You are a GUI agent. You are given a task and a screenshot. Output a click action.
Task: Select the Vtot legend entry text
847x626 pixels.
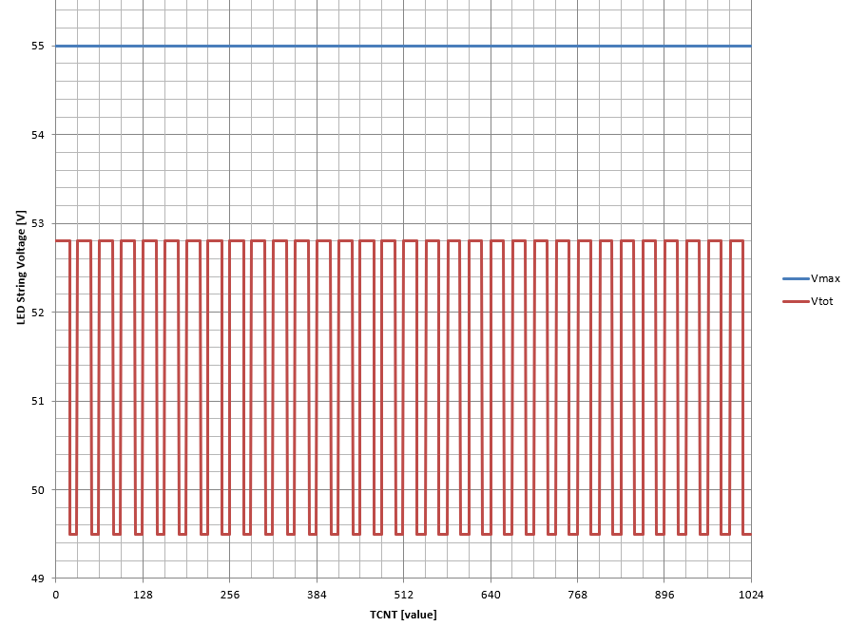point(822,301)
